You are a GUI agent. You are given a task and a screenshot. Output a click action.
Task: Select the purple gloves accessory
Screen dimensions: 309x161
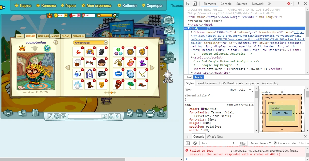142,63
